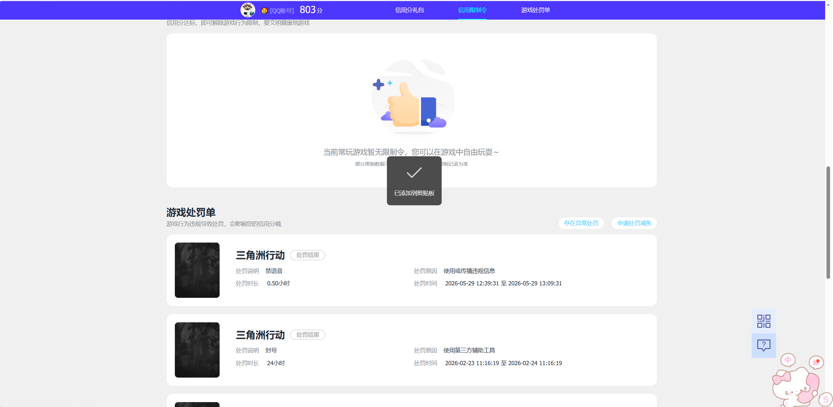Select the 信用限制令 tab
The width and height of the screenshot is (833, 407).
(472, 10)
